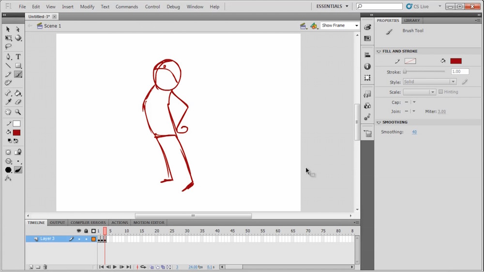
Task: Open the Modify menu
Action: [87, 7]
